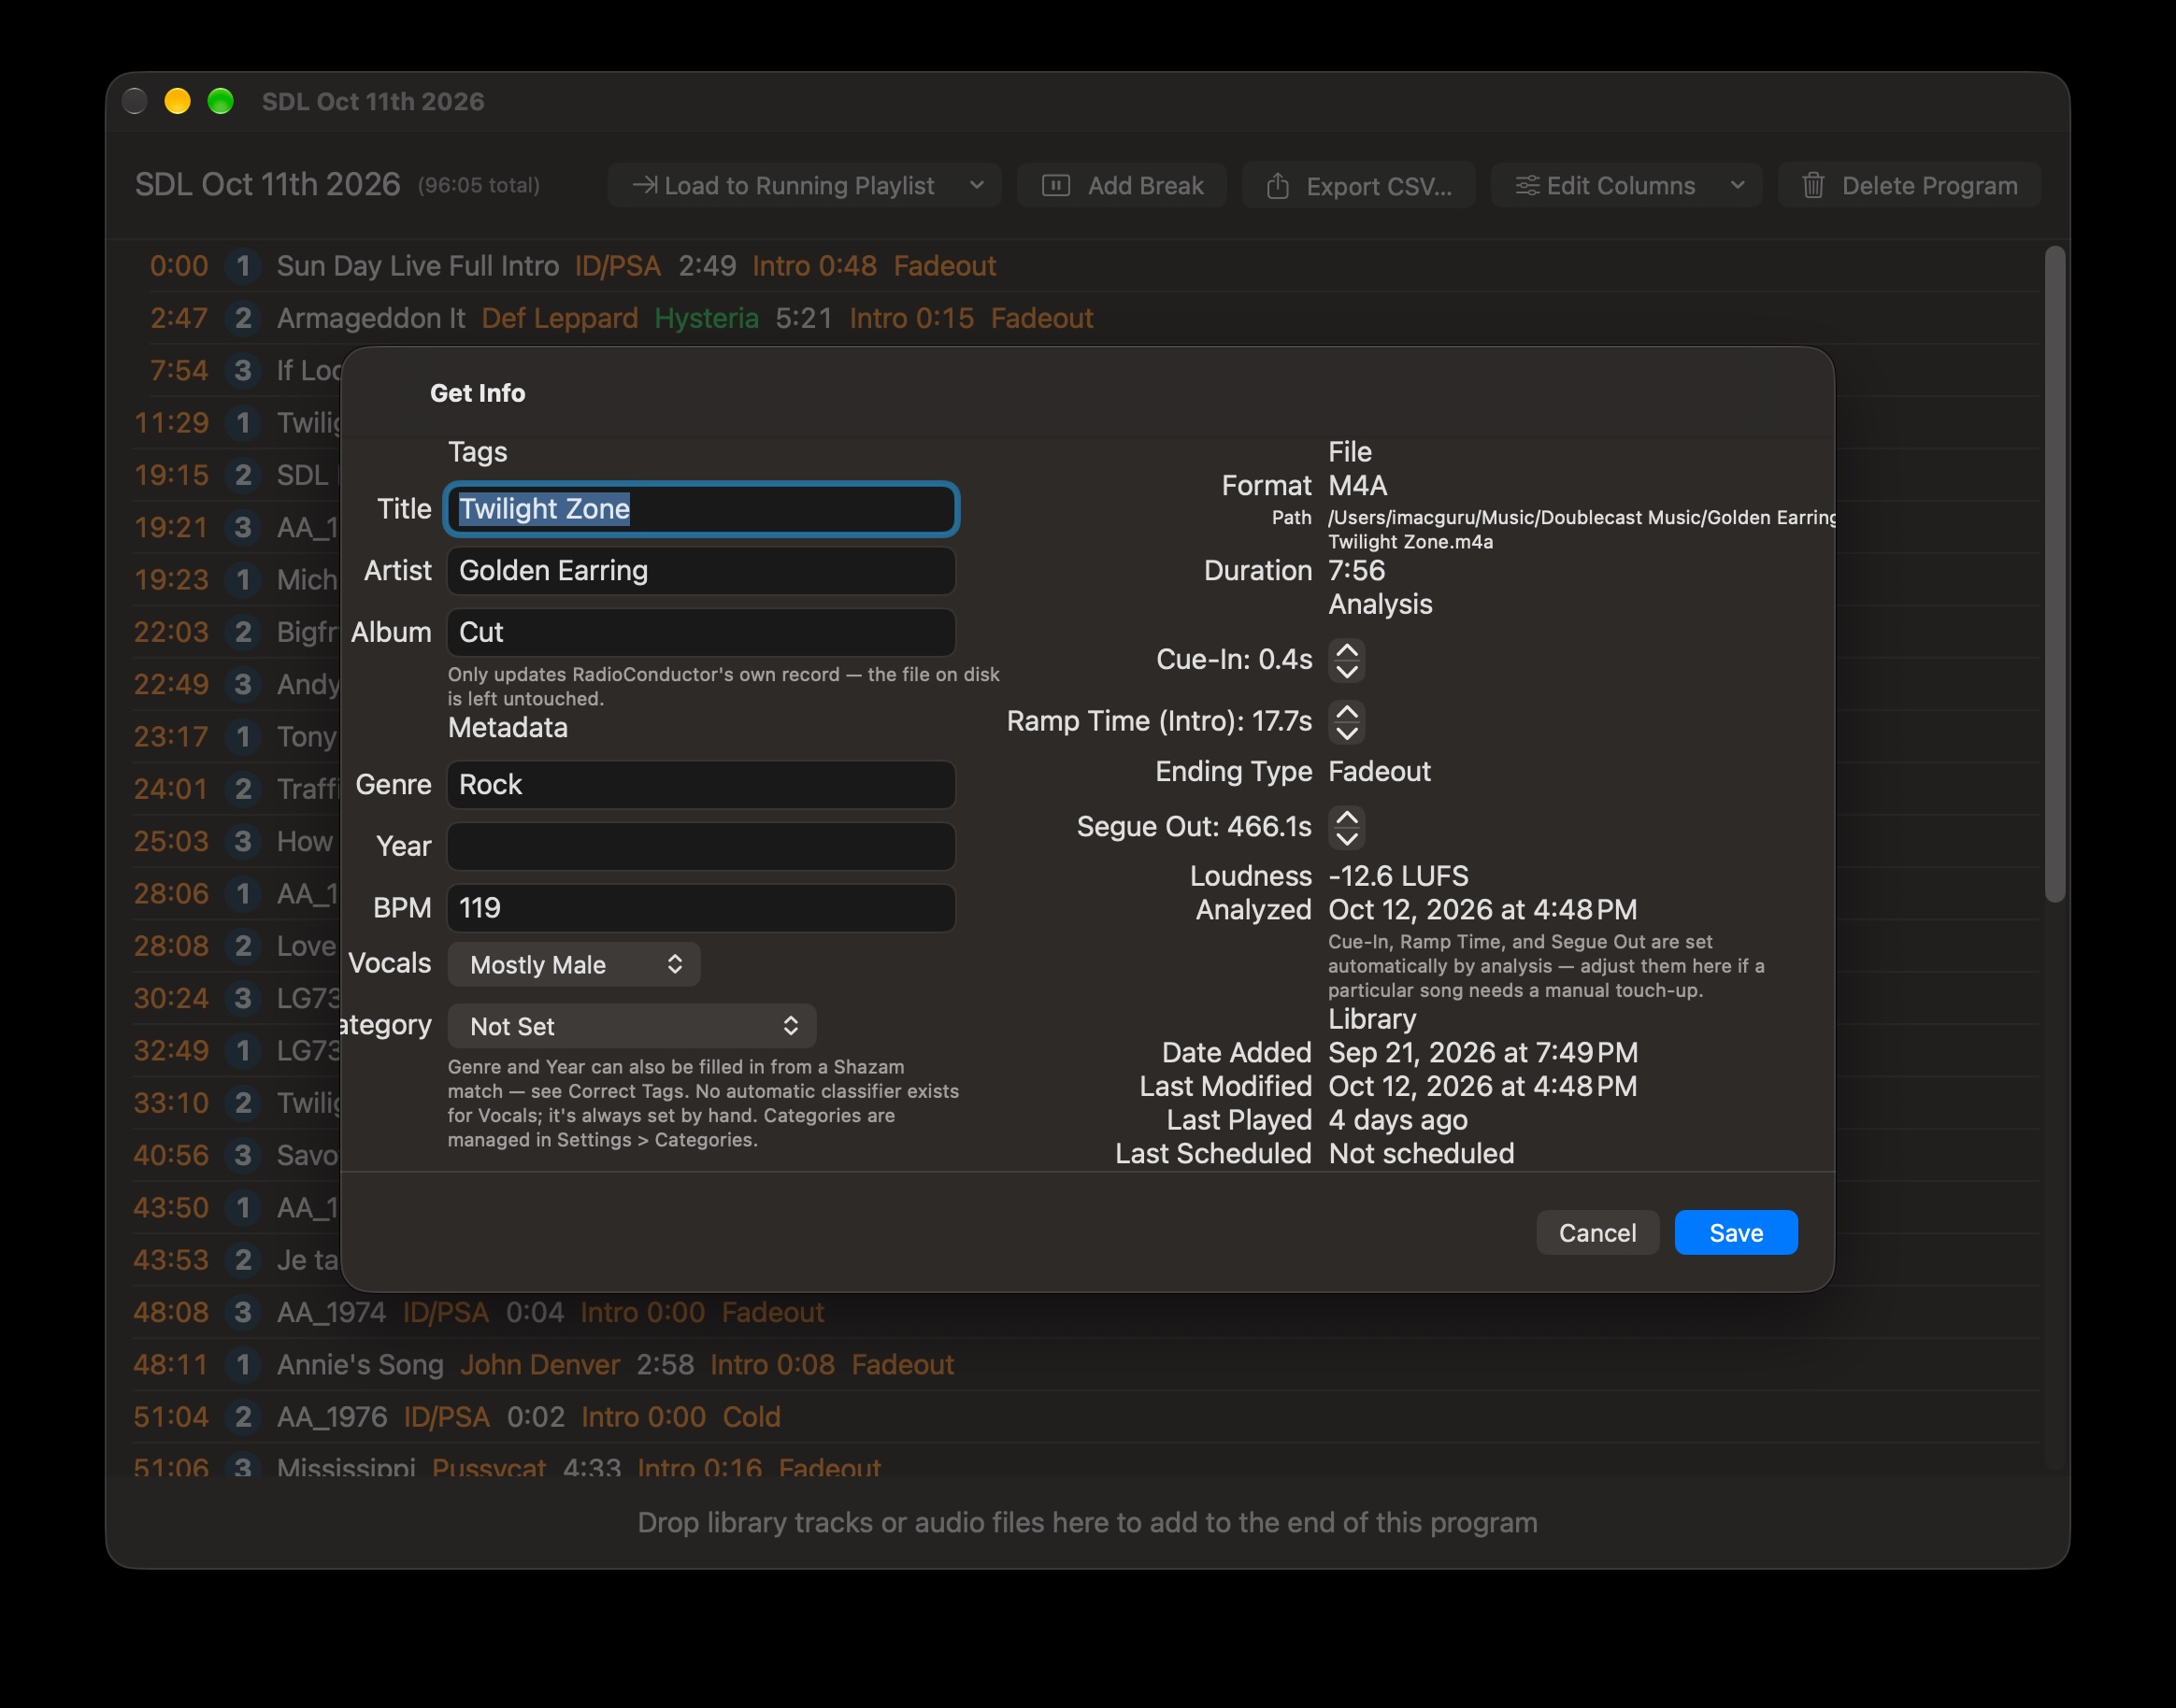
Task: Open the Vocals Mostly Male dropdown
Action: pyautogui.click(x=574, y=964)
